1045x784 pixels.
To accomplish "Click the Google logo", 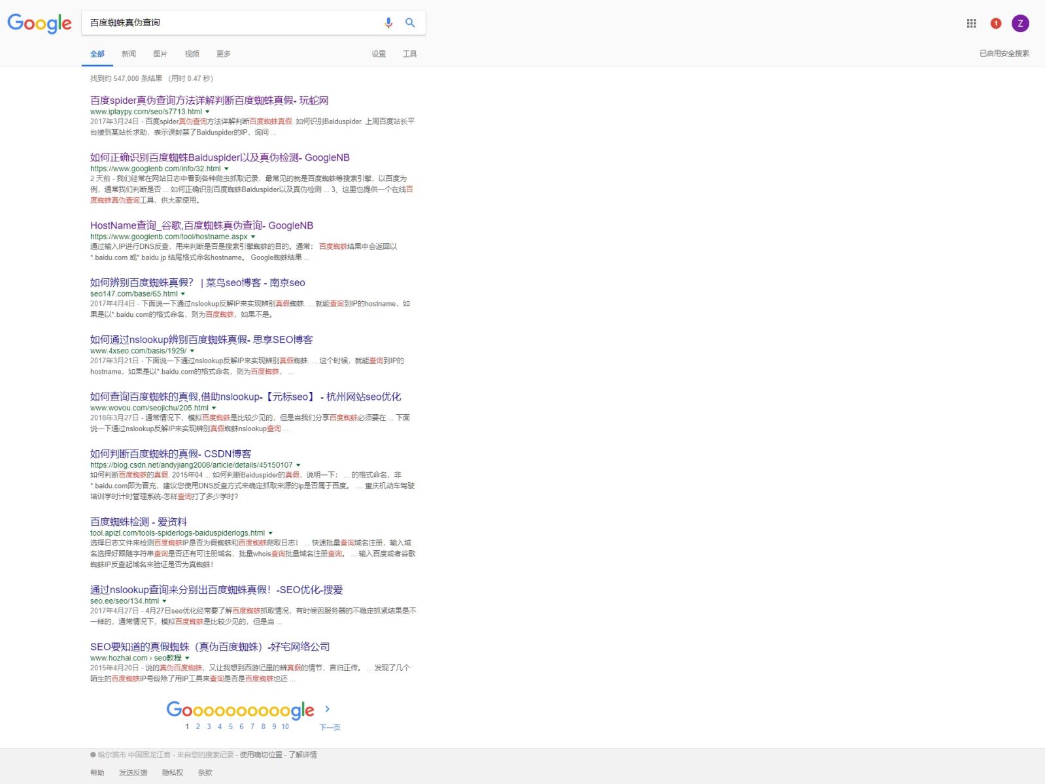I will [39, 24].
